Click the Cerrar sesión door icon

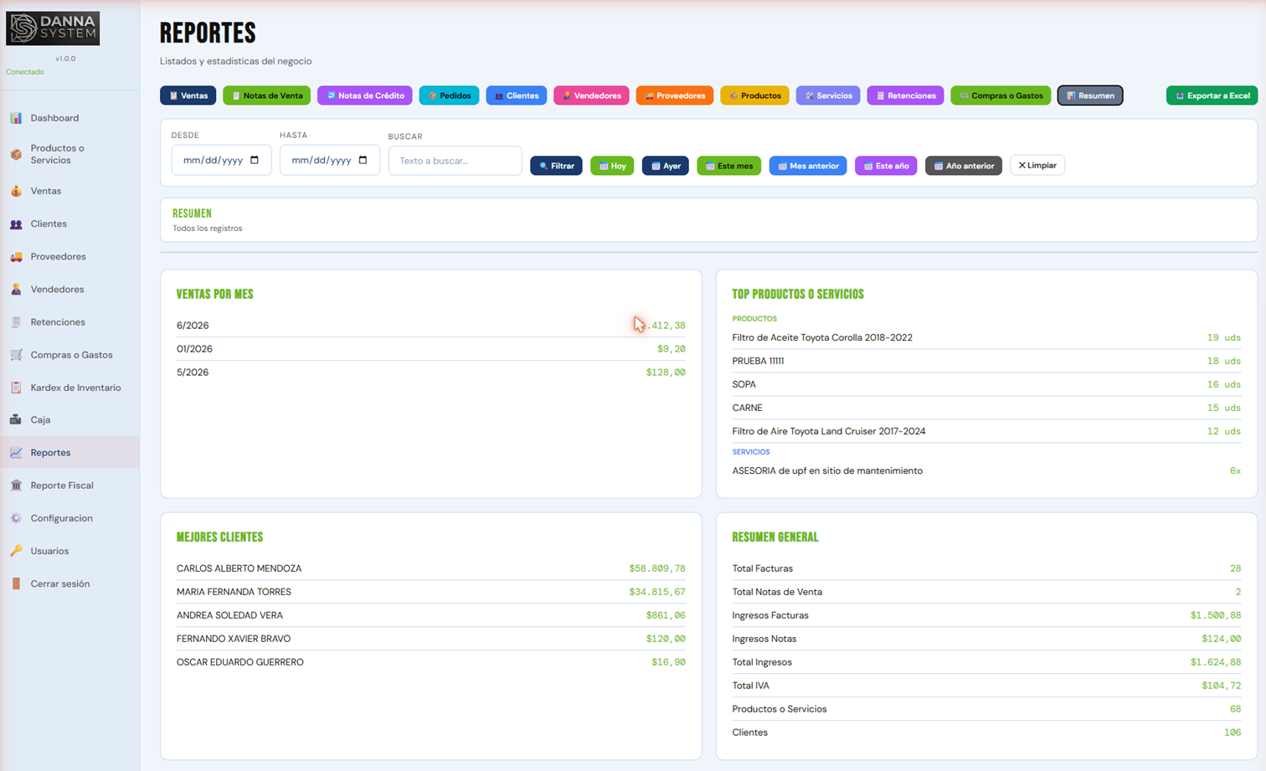point(16,583)
